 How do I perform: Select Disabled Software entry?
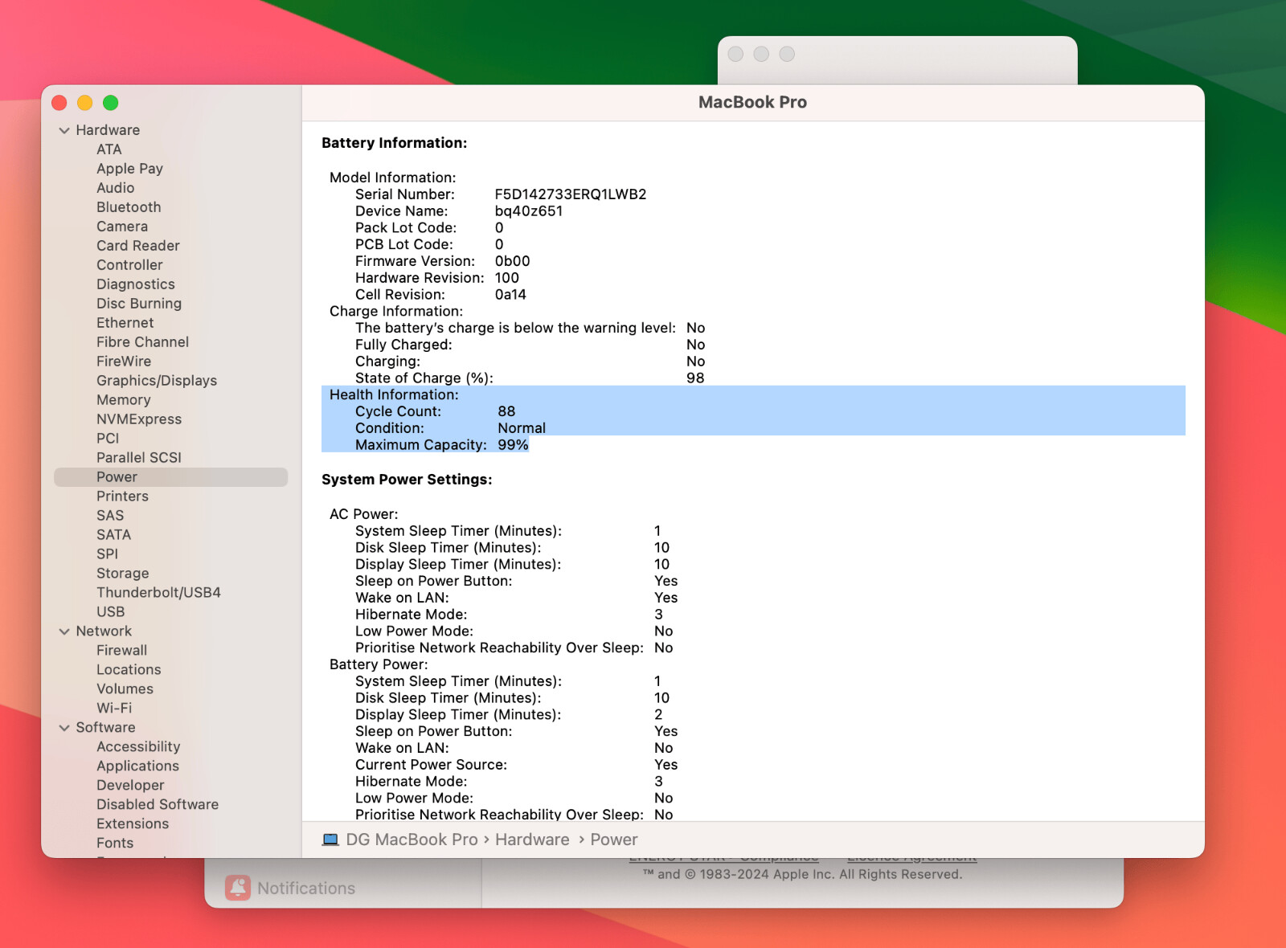point(158,805)
